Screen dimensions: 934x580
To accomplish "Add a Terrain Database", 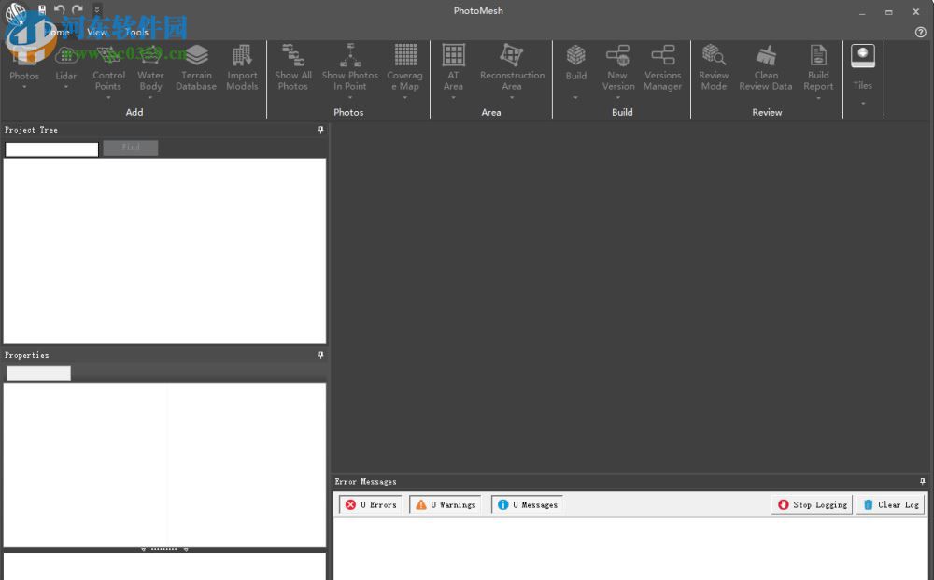I will point(196,65).
